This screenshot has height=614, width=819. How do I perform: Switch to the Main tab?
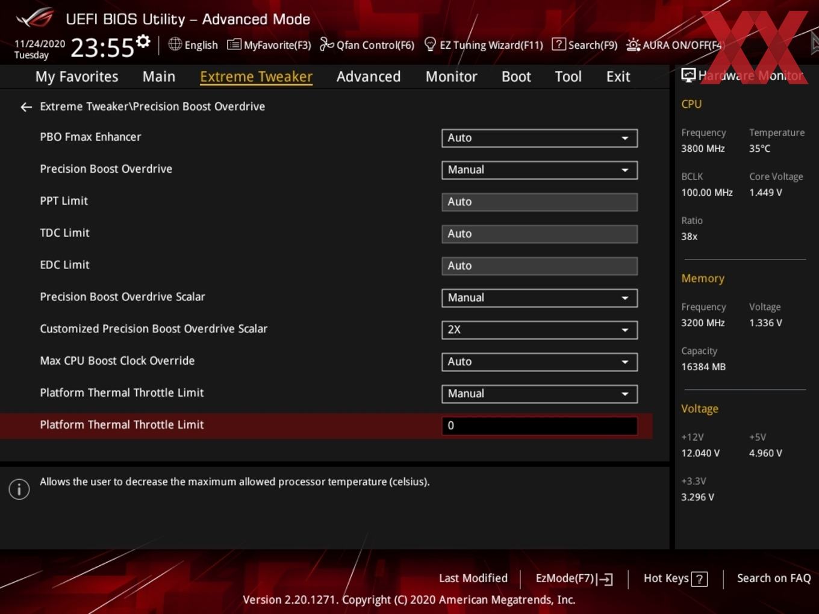(159, 76)
